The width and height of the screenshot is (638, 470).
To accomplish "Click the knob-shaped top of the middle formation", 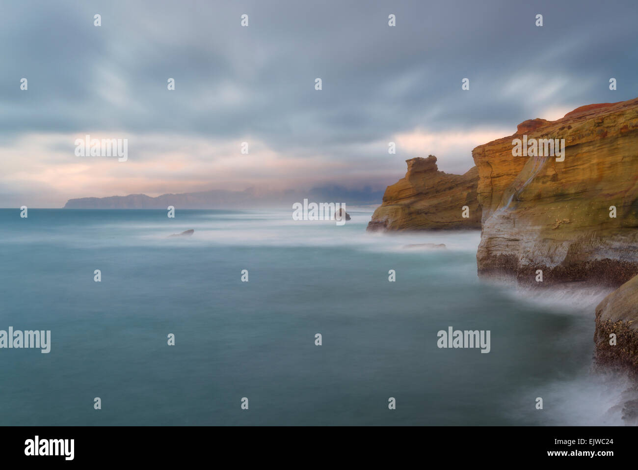I will pyautogui.click(x=421, y=166).
